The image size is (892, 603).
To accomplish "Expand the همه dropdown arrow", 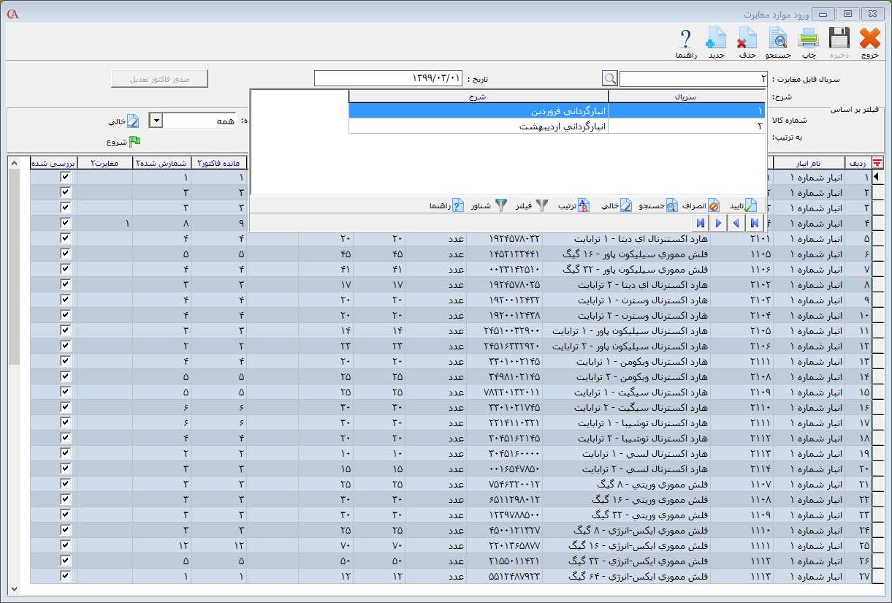I will 156,121.
